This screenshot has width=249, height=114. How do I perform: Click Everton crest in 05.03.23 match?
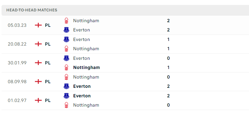pyautogui.click(x=66, y=30)
